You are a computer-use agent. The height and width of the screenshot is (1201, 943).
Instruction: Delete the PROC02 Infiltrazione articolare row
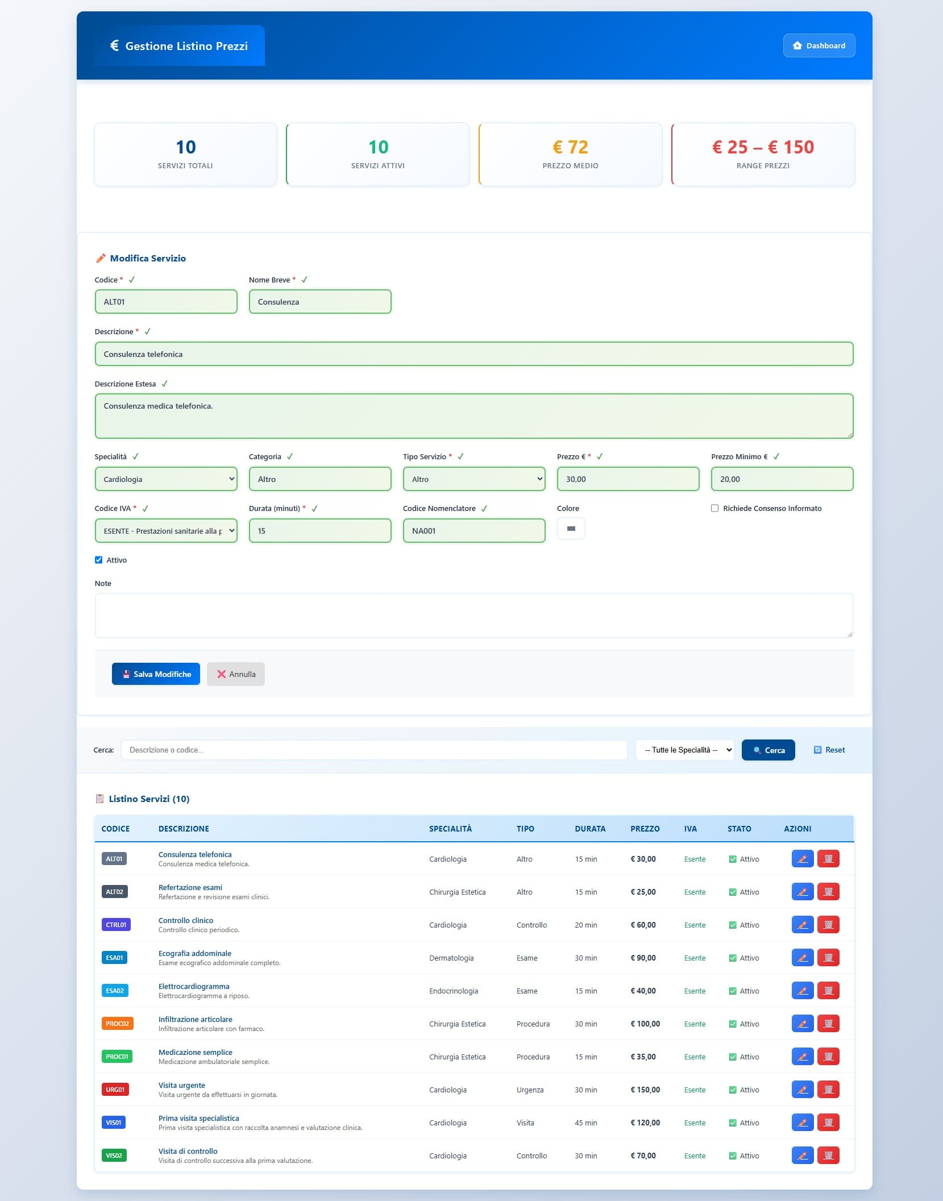[x=828, y=1024]
